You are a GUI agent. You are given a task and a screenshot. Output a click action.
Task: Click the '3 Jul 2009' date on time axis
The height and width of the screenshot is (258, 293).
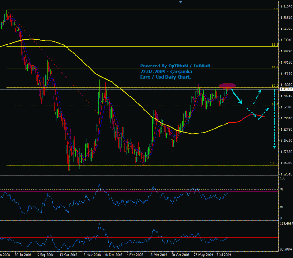(x=224, y=255)
